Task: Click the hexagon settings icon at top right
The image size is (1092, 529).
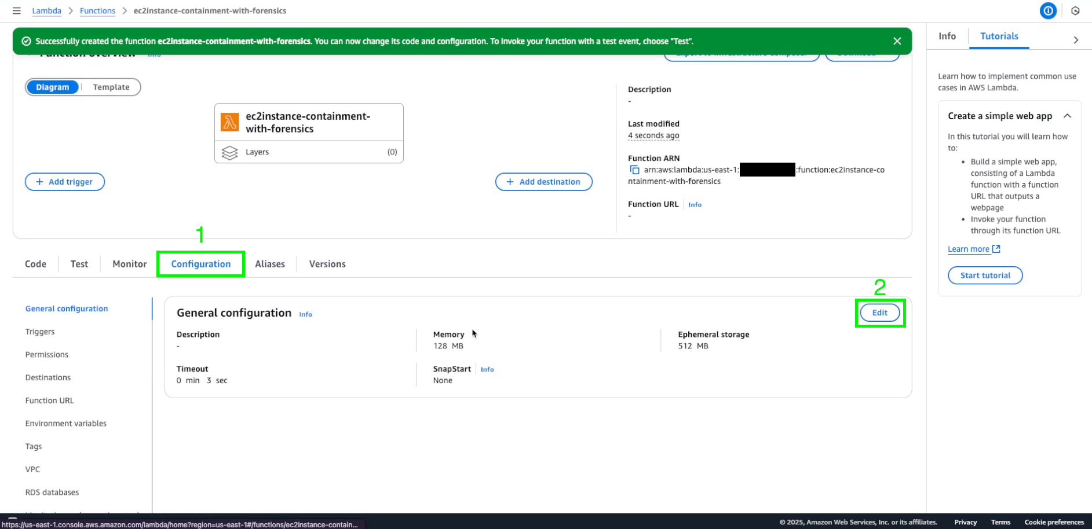Action: coord(1075,10)
